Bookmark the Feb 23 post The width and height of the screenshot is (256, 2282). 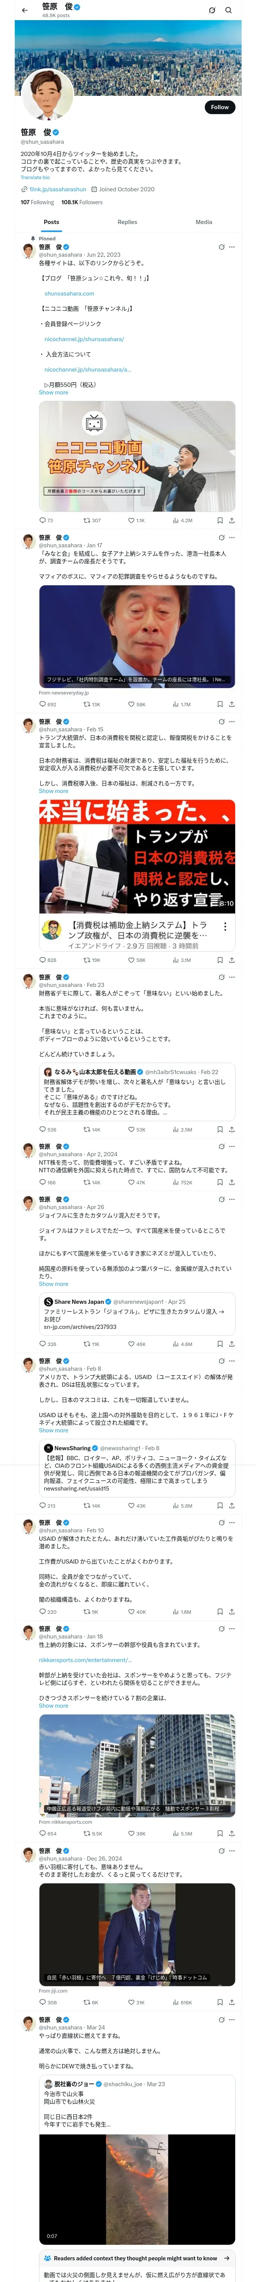click(x=219, y=1130)
